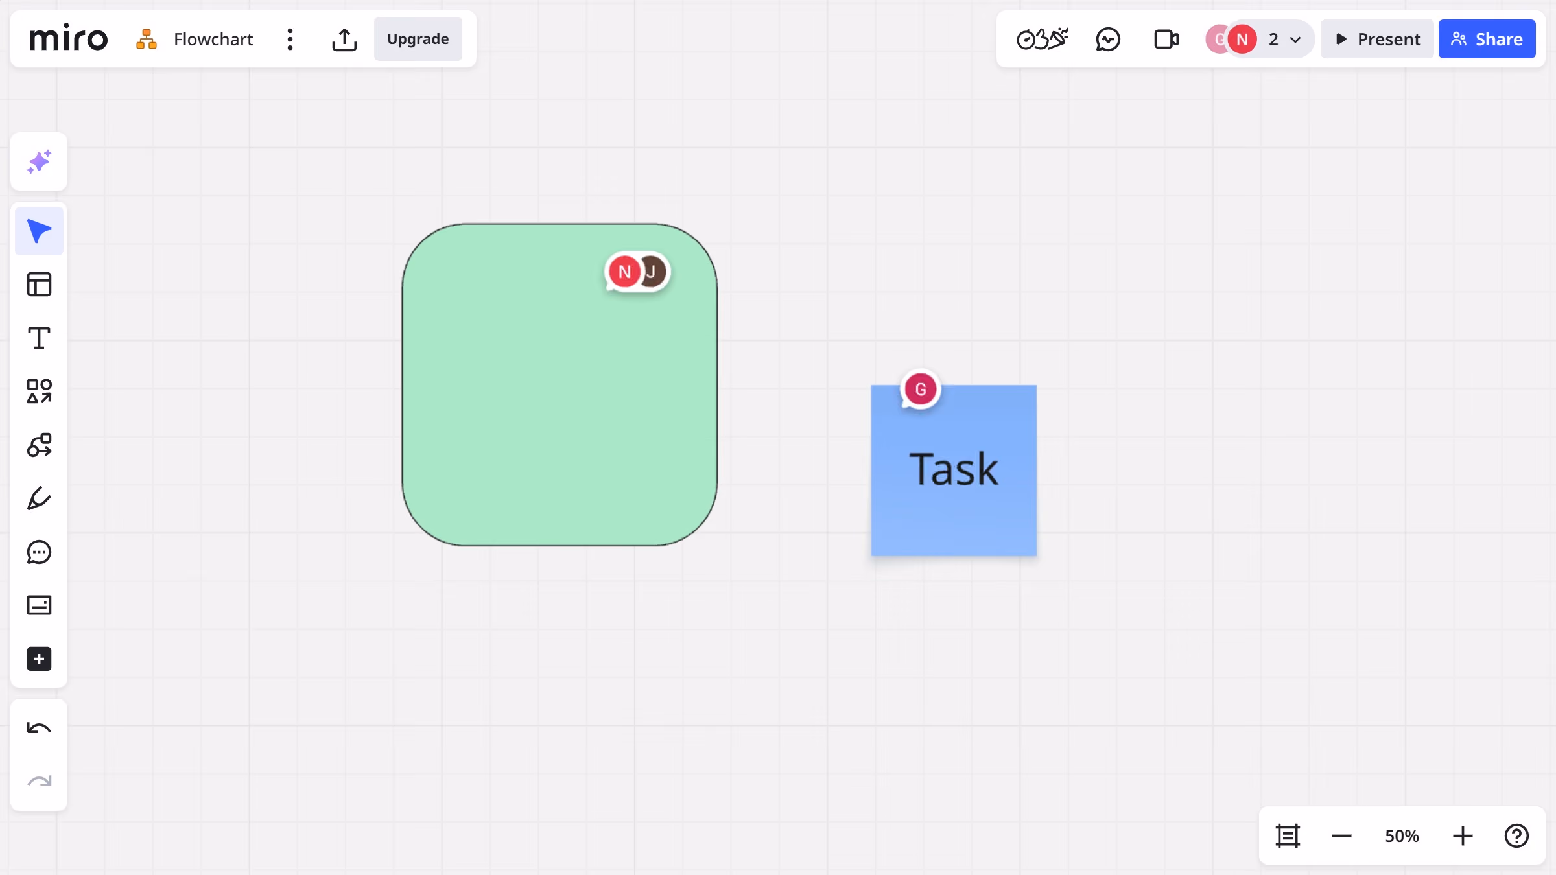Click the blue Share button
This screenshot has height=875, width=1556.
pyautogui.click(x=1487, y=39)
